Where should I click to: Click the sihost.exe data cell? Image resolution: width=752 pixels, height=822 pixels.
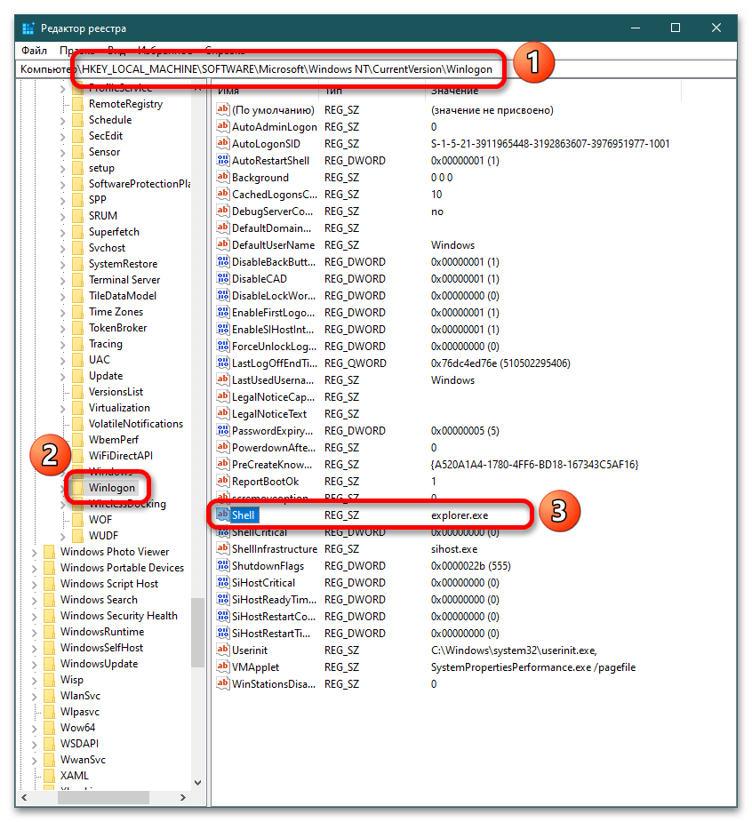tap(454, 549)
